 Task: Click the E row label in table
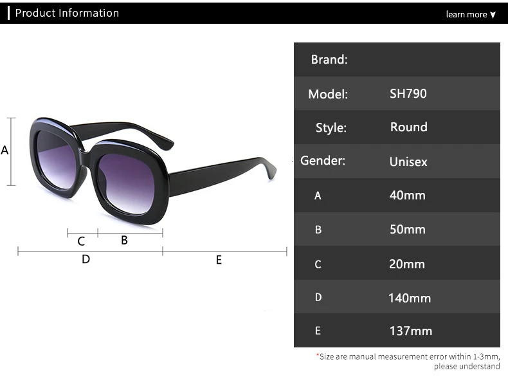click(x=318, y=331)
